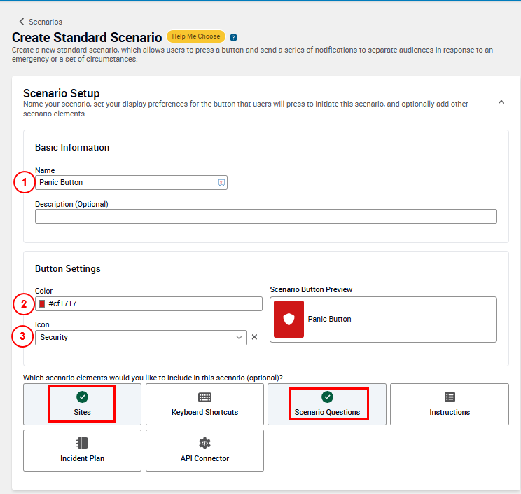This screenshot has height=494, width=521.
Task: Click the Incident Plan book icon
Action: coord(82,444)
